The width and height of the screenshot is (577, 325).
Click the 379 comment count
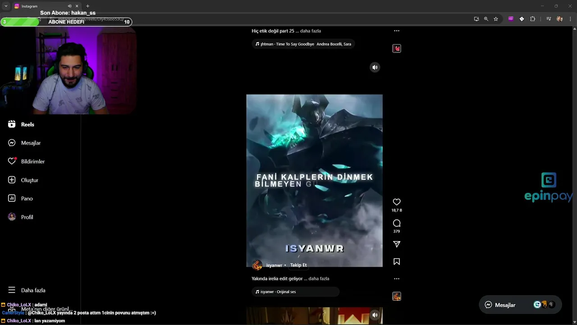click(x=397, y=232)
